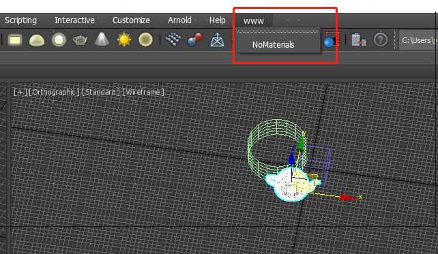
Task: Open the blue checkered grid icon
Action: pos(173,39)
